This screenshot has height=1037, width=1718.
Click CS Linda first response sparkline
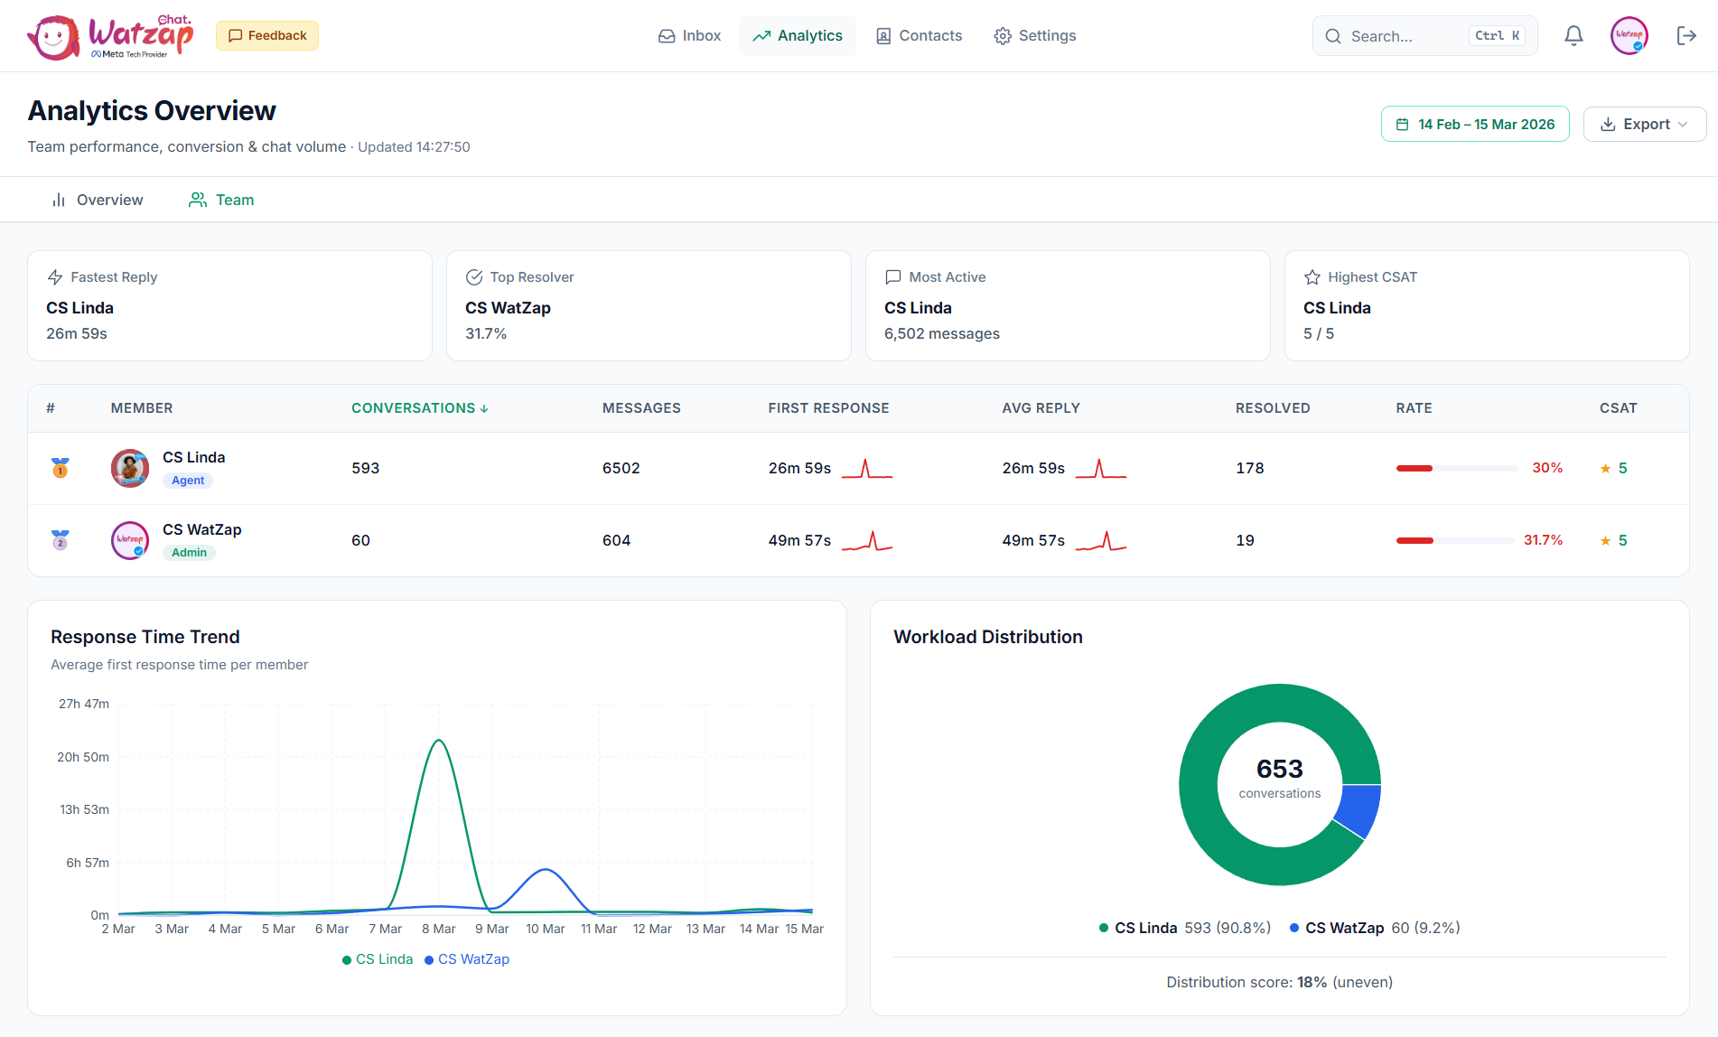866,469
